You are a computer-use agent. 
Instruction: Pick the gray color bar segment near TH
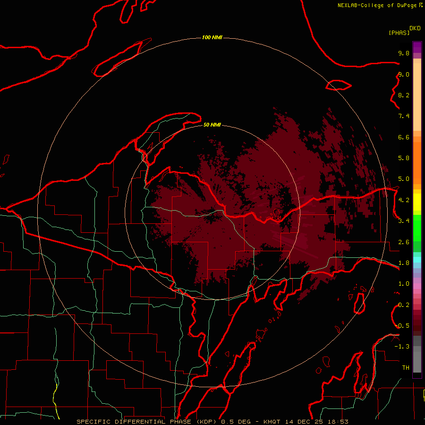[417, 362]
